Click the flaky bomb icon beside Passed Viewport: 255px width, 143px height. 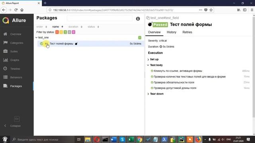pyautogui.click(x=150, y=24)
